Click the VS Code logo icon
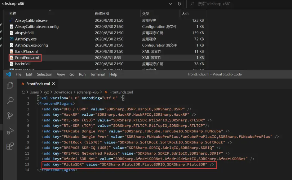292x180 pixels. pos(8,74)
